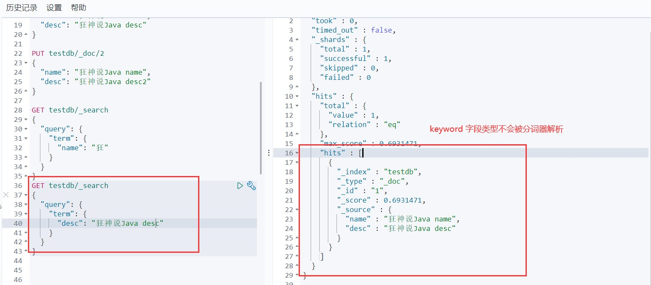Click the "PUT testdb/_doc/2" request line
Viewport: 651px width, 285px height.
point(68,53)
